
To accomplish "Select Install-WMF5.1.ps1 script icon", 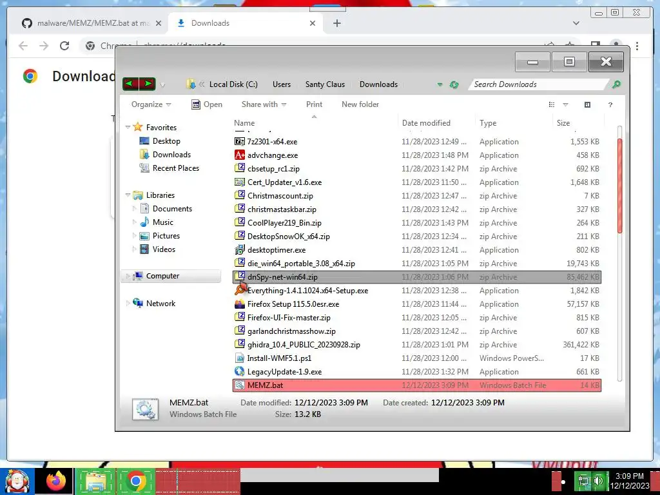I will (240, 358).
